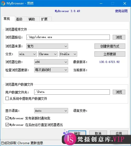Click the MyBrowser app icon in title bar

[3, 3]
